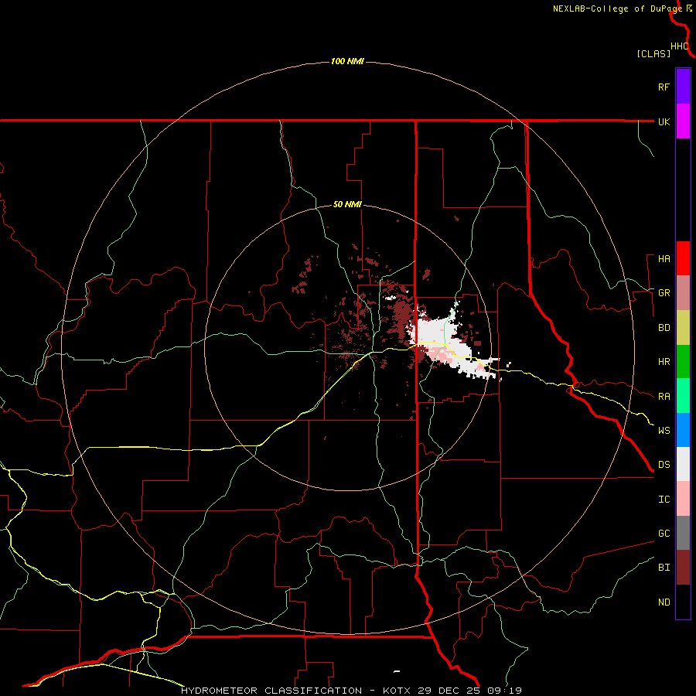Click the WS legend label
This screenshot has height=696, width=696.
point(664,431)
